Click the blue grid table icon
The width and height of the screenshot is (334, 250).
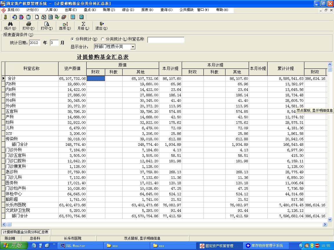pos(73,17)
